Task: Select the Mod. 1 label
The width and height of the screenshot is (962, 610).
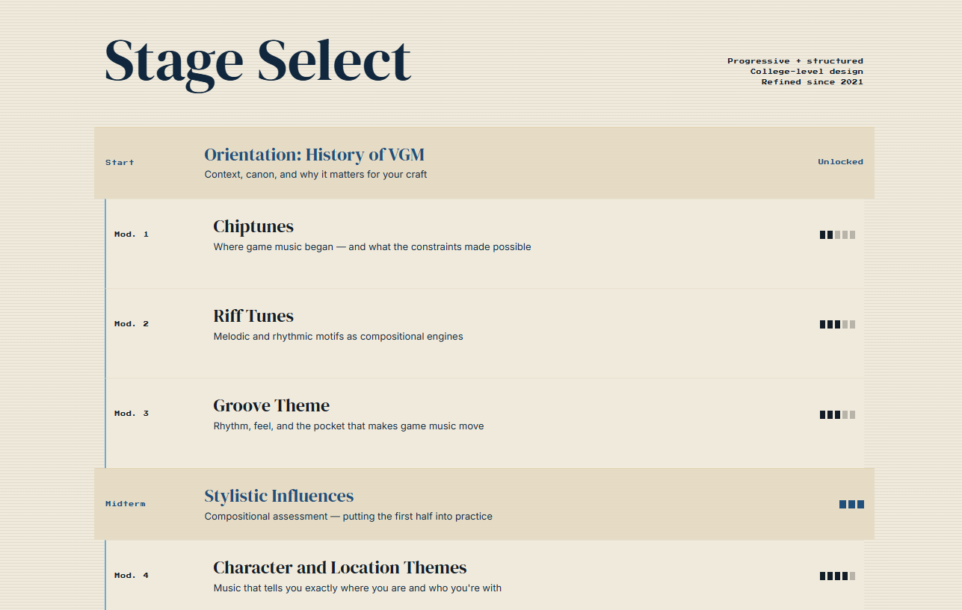Action: (132, 234)
